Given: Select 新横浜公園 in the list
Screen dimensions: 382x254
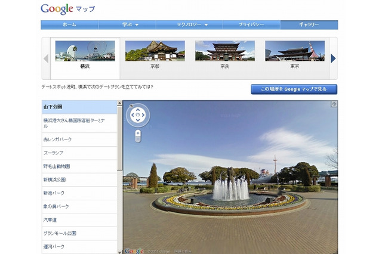Looking at the screenshot, I should (x=79, y=180).
